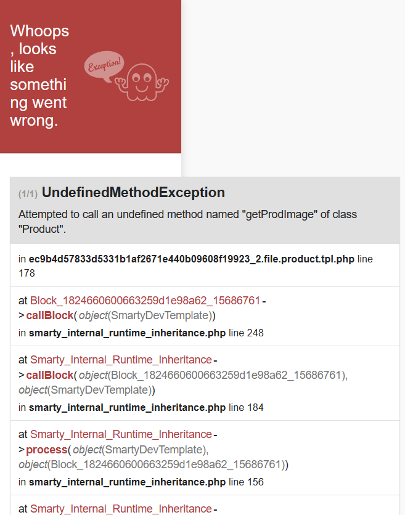
Task: Click the (1/1) exception counter
Action: click(x=28, y=194)
